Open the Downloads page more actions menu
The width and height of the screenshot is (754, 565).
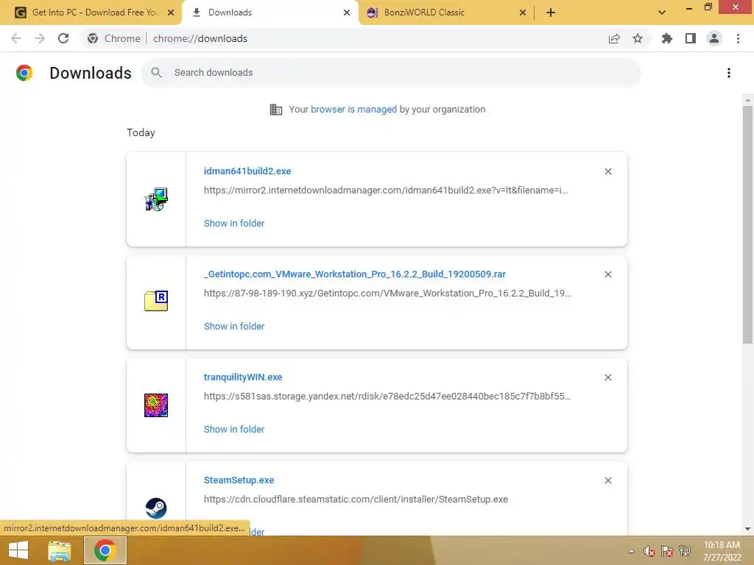729,73
